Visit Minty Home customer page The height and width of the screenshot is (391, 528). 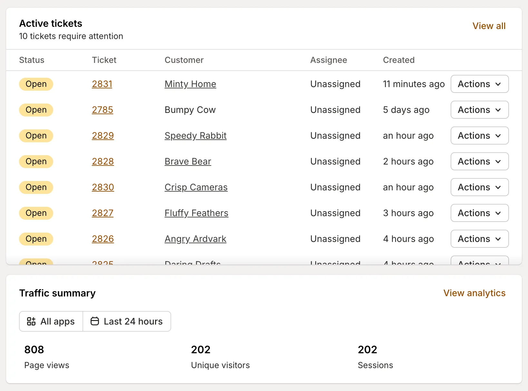click(190, 84)
